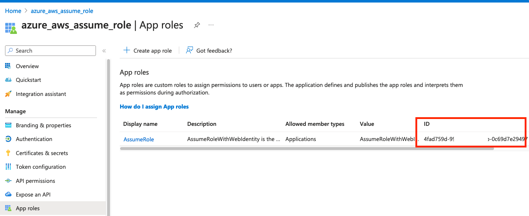Navigate to Home via the breadcrumb

[x=13, y=11]
